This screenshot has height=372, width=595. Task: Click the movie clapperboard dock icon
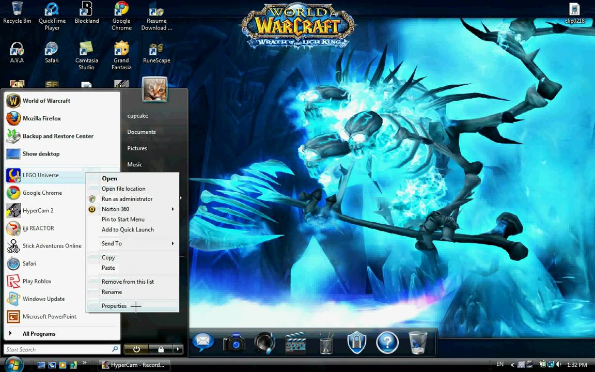point(295,343)
